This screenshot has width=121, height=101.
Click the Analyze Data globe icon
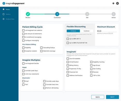point(4,19)
